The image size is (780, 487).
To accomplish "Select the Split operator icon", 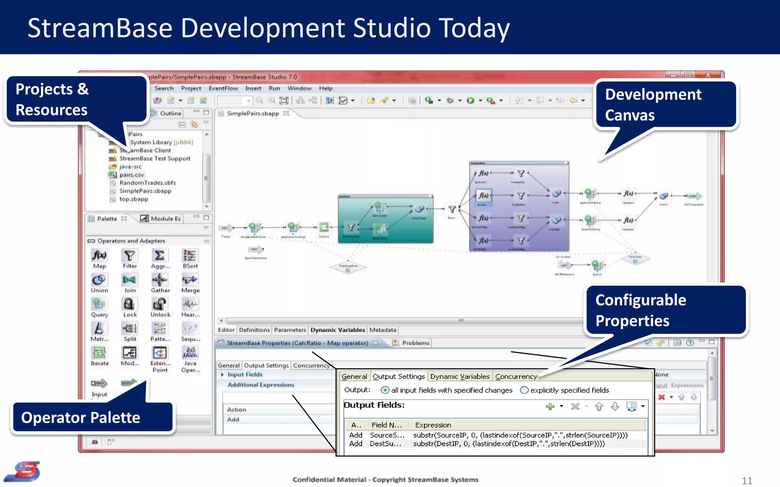I will [129, 328].
